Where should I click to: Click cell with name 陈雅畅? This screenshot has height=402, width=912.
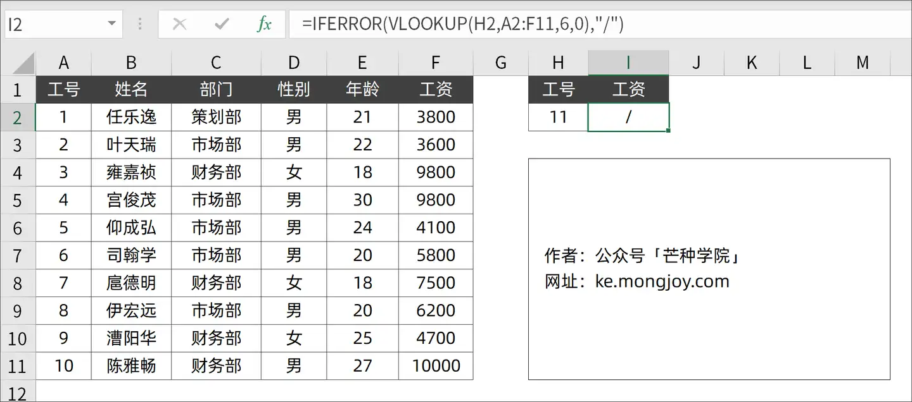click(x=131, y=365)
